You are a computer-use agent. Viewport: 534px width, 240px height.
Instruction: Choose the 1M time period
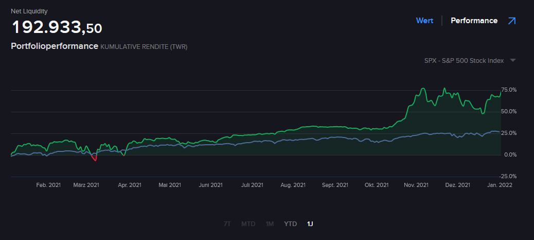270,224
